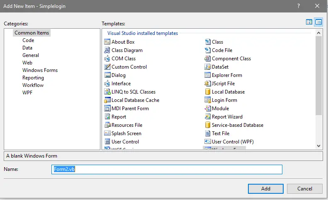
Task: Cancel the Add New Item dialog
Action: point(304,189)
